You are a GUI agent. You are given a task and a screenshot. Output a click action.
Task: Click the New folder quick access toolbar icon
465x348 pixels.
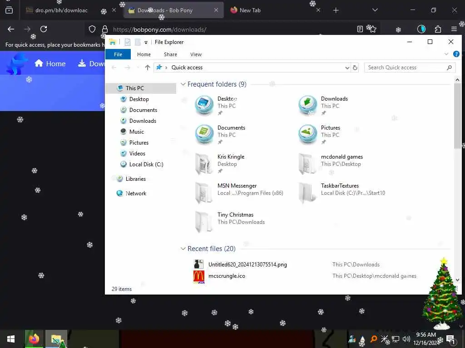(137, 42)
